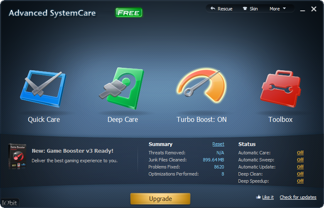Image resolution: width=324 pixels, height=208 pixels.
Task: Click the IObit logo in the corner
Action: pos(10,203)
